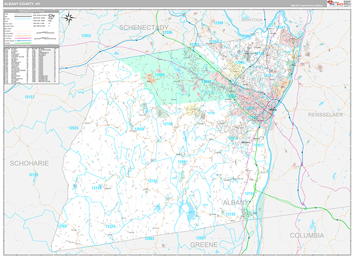The width and height of the screenshot is (353, 256).
Task: Click the SARATOGA county label
Action: pyautogui.click(x=252, y=20)
